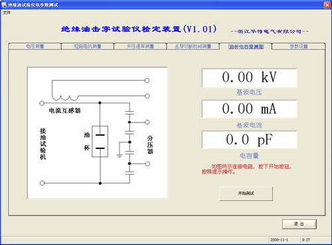The height and width of the screenshot is (245, 332).
Task: Go to the 击穿切断时间测量 tab
Action: 193,46
